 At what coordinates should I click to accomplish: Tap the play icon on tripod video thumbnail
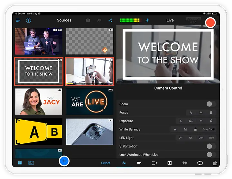[110, 60]
